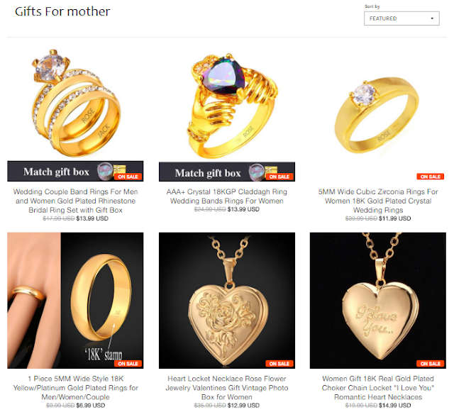Viewport: 454px width, 412px height.
Task: Click ON SALE badge on rose flower locket
Action: click(279, 363)
